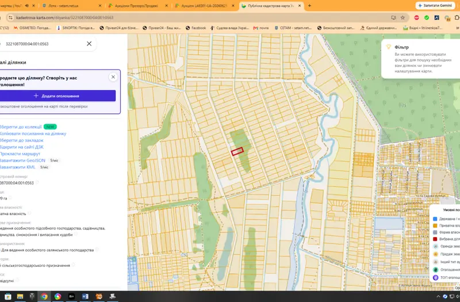The image size is (460, 302).
Task: Open the Безкоштовний зап... bookmark
Action: click(x=336, y=28)
